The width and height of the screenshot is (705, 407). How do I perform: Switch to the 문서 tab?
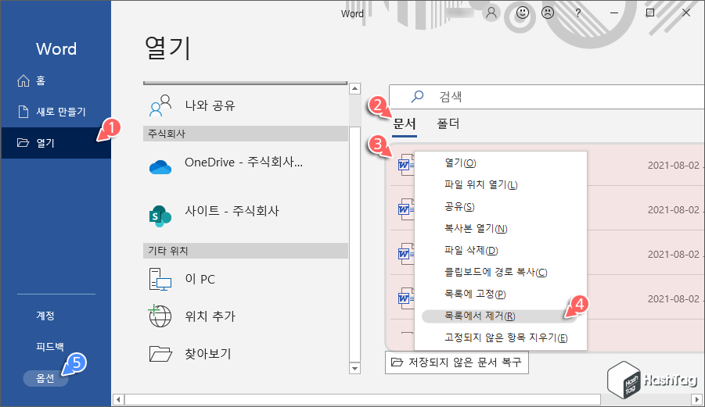pos(405,123)
